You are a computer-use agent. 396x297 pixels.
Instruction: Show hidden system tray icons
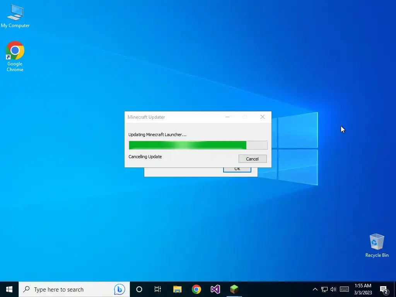[315, 289]
